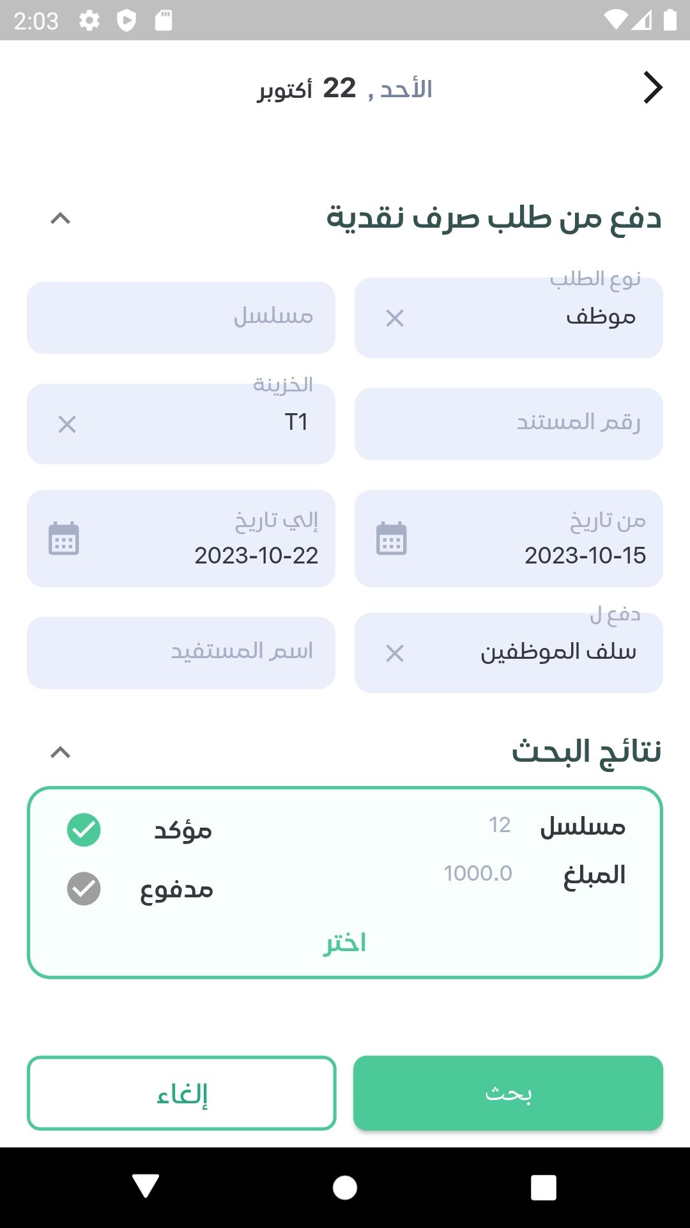Open the نوع الطلب dropdown
Image resolution: width=690 pixels, height=1228 pixels.
[x=543, y=318]
